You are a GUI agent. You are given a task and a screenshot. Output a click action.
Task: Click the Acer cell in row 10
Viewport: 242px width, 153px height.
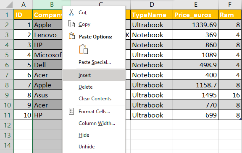(x=48, y=105)
